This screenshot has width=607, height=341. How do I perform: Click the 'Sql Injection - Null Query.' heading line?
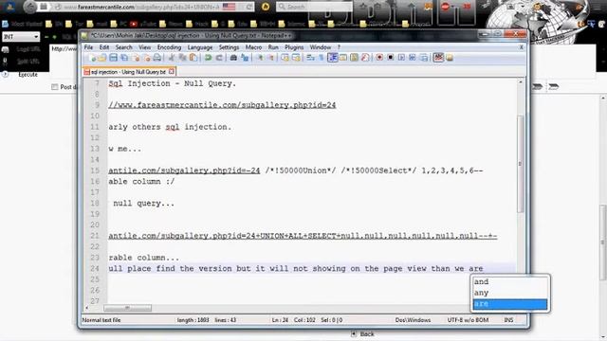[x=173, y=83]
